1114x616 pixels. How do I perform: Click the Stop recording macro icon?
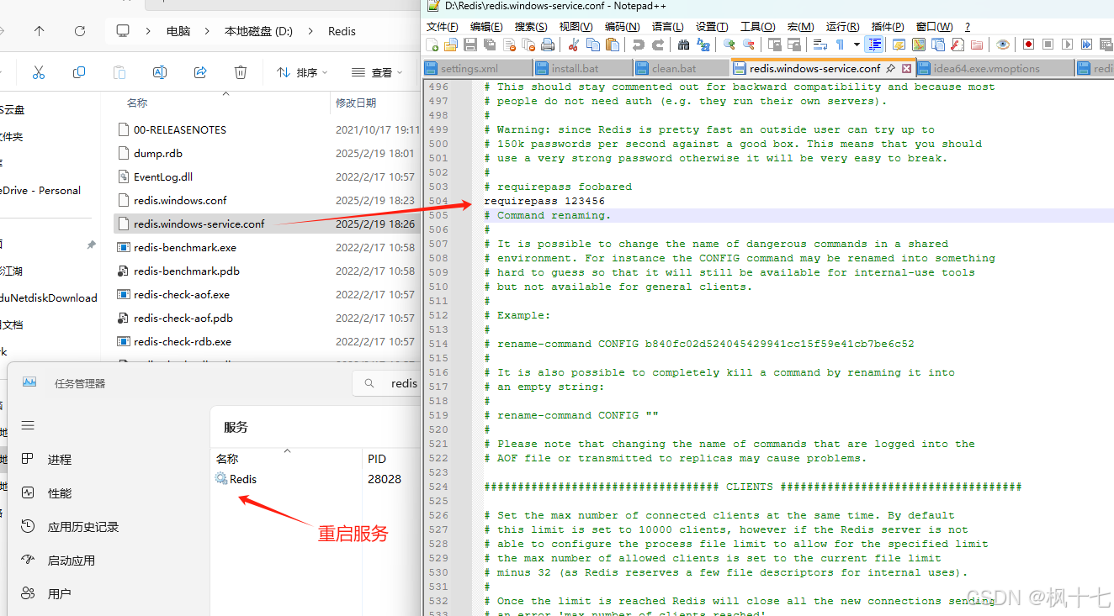1048,45
